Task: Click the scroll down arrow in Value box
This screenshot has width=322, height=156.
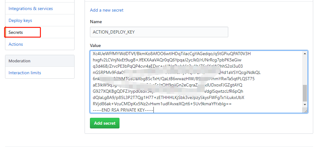Action: coord(304,104)
